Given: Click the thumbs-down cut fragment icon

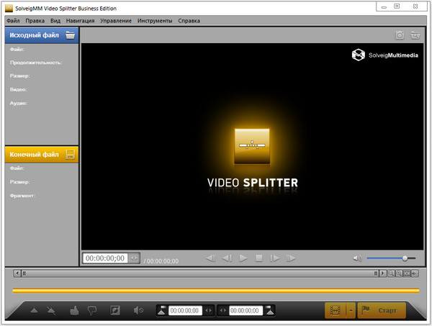Looking at the screenshot, I should (91, 311).
